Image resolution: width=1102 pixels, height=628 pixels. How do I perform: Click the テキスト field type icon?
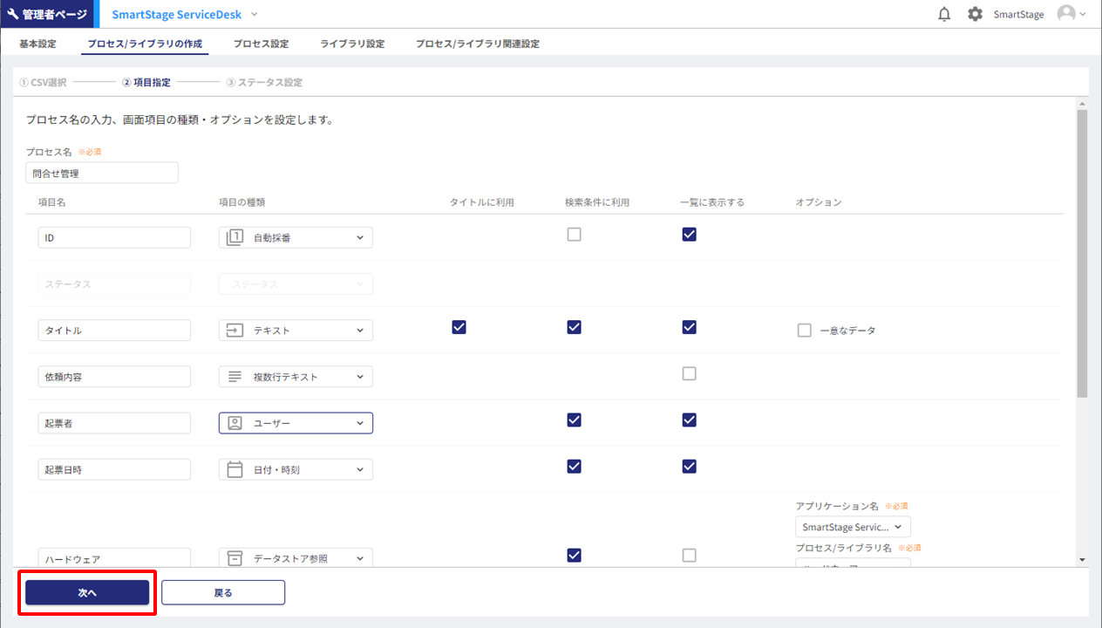pyautogui.click(x=235, y=331)
